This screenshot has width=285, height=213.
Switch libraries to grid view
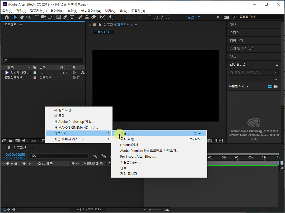[x=270, y=86]
